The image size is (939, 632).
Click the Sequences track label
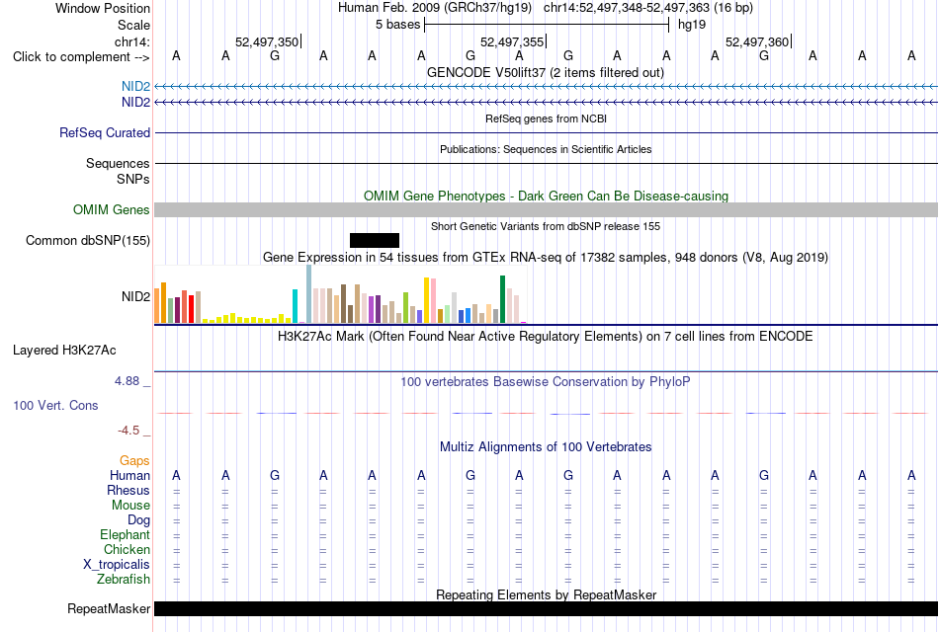(118, 163)
